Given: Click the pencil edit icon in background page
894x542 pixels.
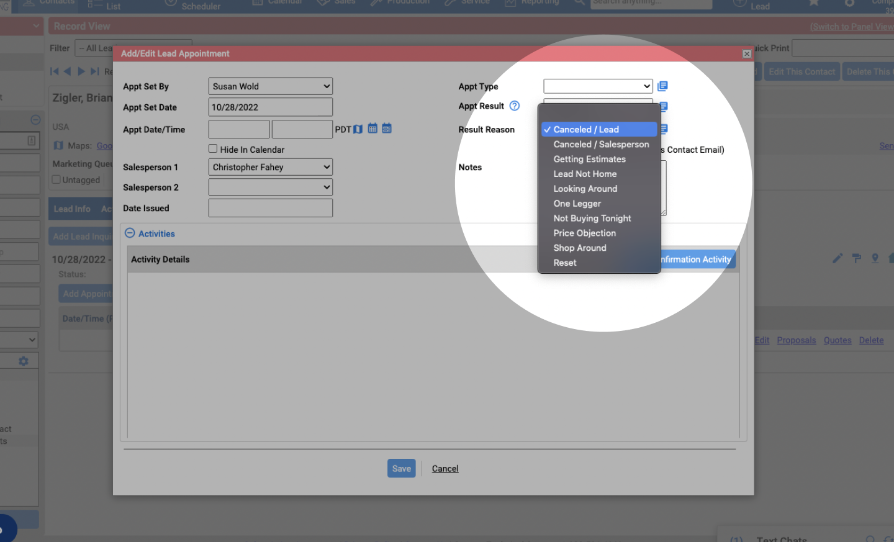Looking at the screenshot, I should coord(838,258).
